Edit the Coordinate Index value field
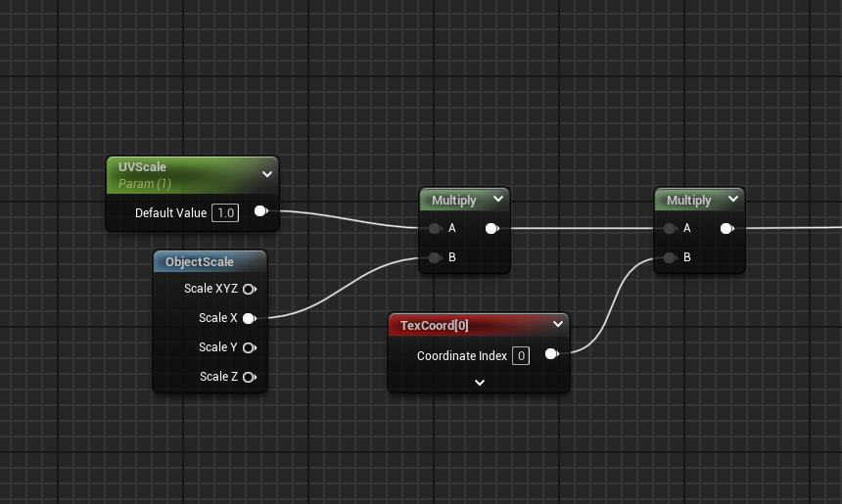 [521, 356]
